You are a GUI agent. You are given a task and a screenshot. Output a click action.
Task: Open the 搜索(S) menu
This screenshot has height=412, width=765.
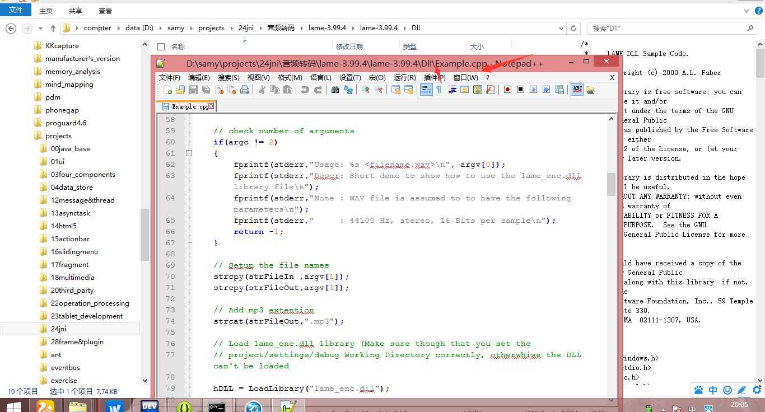pos(228,78)
